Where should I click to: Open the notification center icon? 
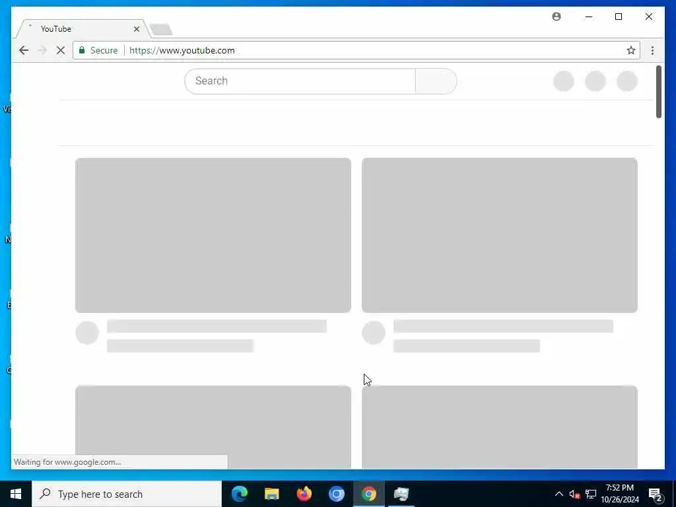[656, 494]
